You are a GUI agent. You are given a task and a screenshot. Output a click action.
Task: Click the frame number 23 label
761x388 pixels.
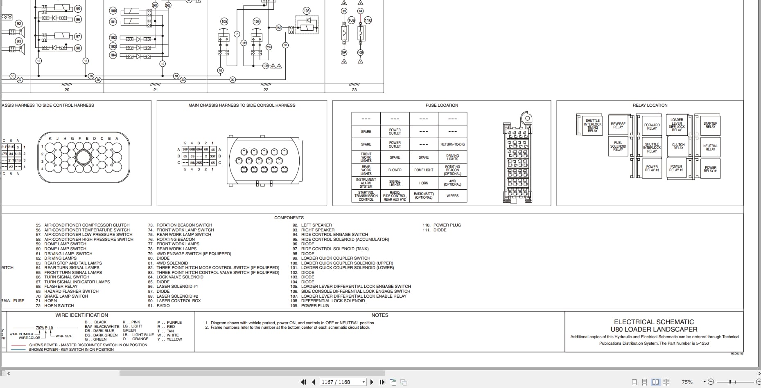tap(354, 90)
